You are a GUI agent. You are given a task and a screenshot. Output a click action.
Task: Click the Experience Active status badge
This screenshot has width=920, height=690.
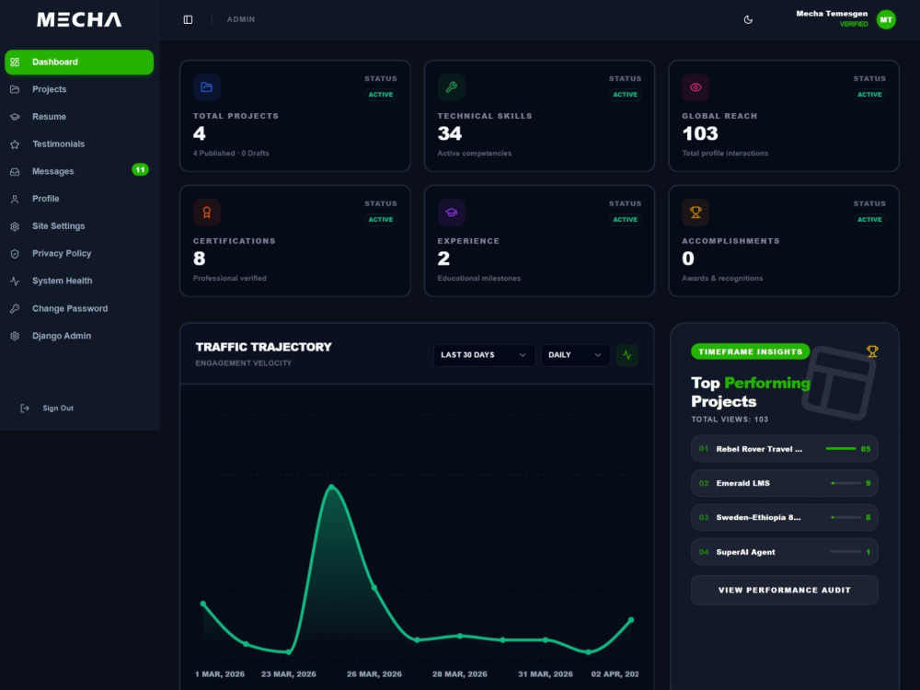625,220
